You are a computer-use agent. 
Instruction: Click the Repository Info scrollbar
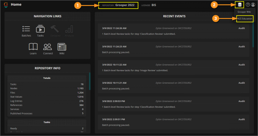pos(90,81)
